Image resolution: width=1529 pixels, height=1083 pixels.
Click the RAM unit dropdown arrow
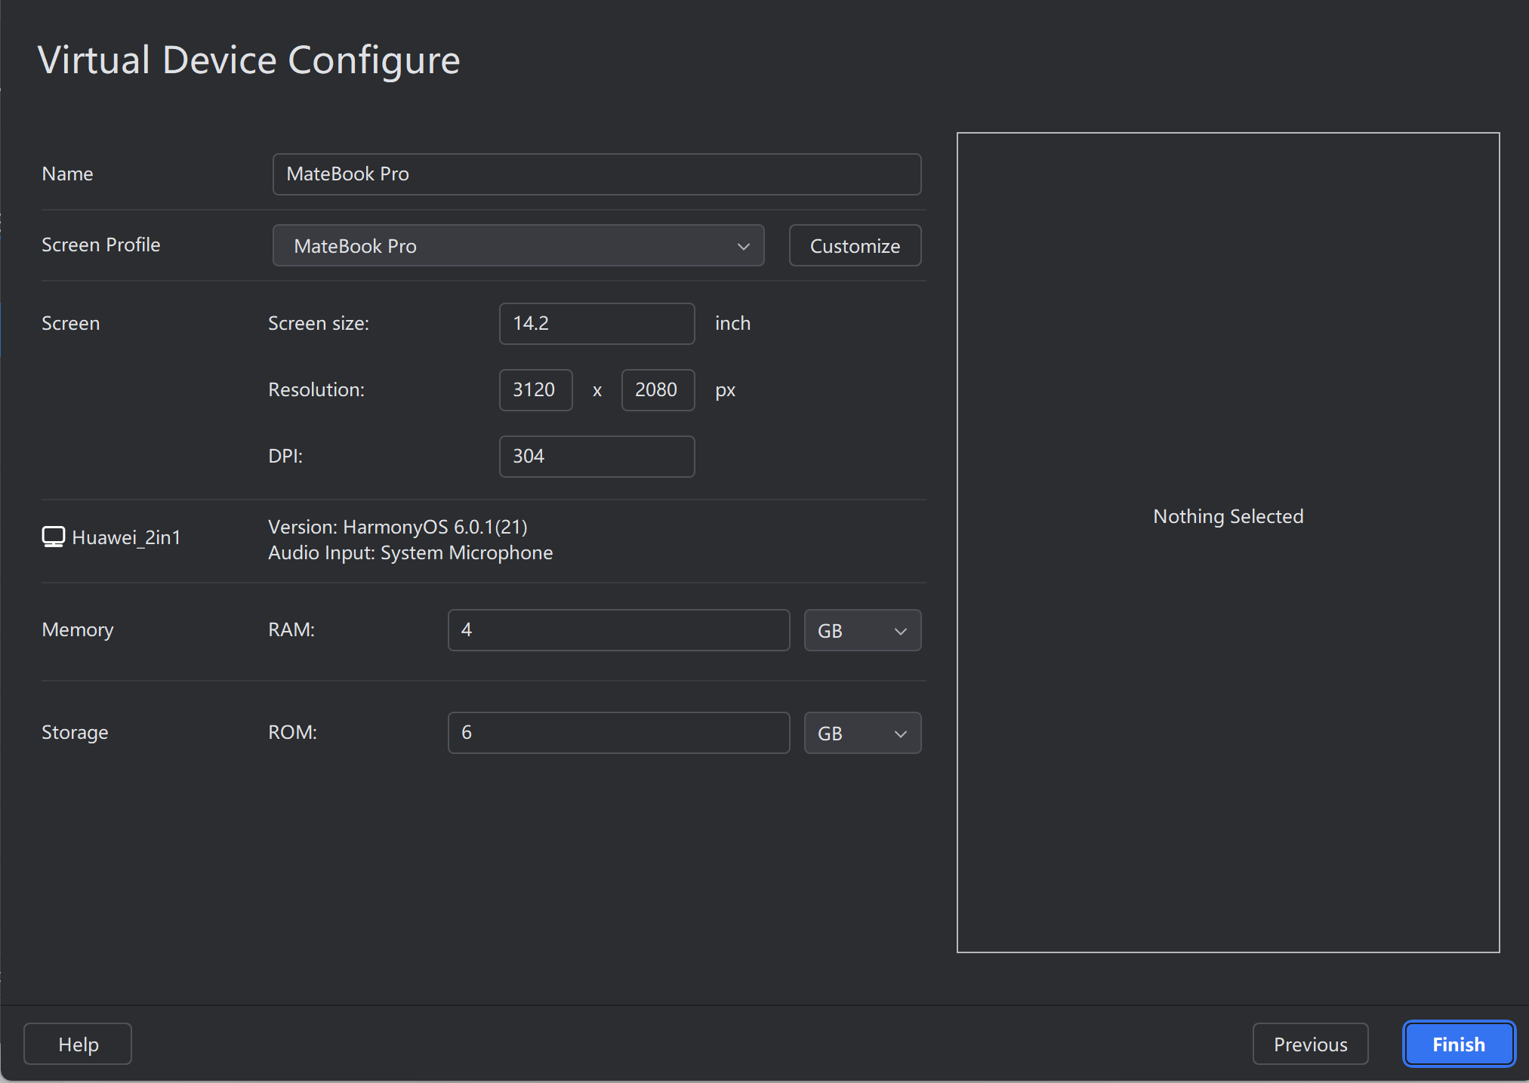(900, 631)
